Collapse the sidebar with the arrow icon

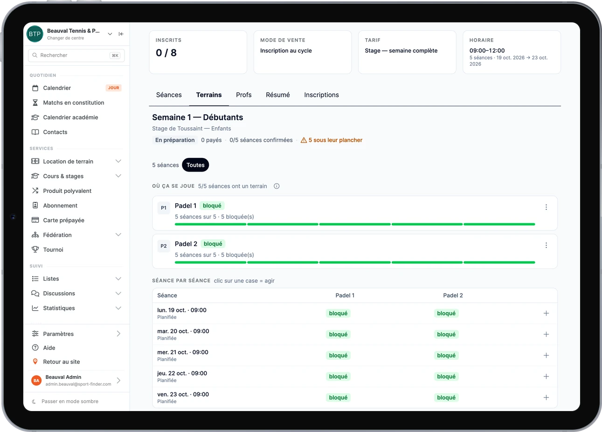click(x=121, y=34)
